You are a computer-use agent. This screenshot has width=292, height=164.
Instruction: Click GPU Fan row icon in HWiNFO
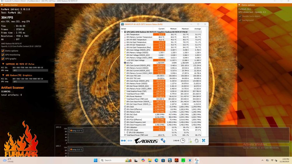coord(125,63)
